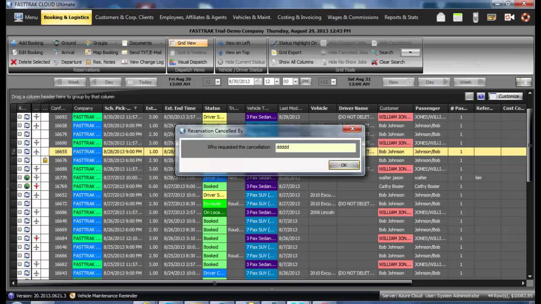
Task: Click the clipboard note icon on row 16676
Action: 45,160
